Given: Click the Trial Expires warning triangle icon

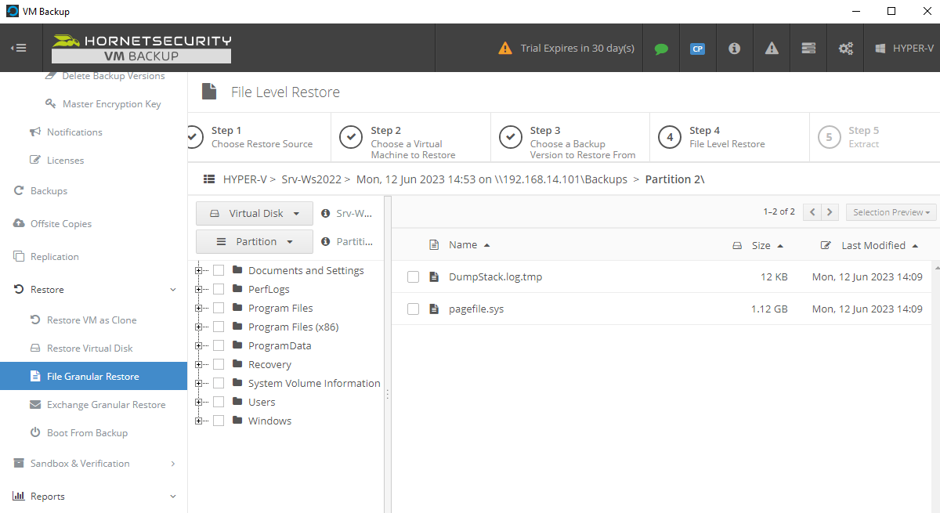Looking at the screenshot, I should point(505,48).
